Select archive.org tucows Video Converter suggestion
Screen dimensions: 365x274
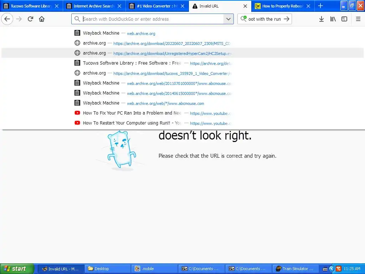[x=182, y=73]
